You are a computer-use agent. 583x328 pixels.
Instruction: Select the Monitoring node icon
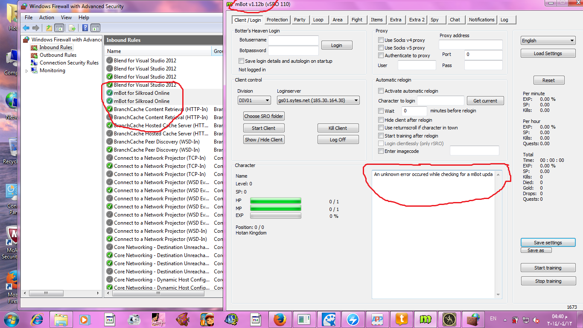pyautogui.click(x=34, y=70)
